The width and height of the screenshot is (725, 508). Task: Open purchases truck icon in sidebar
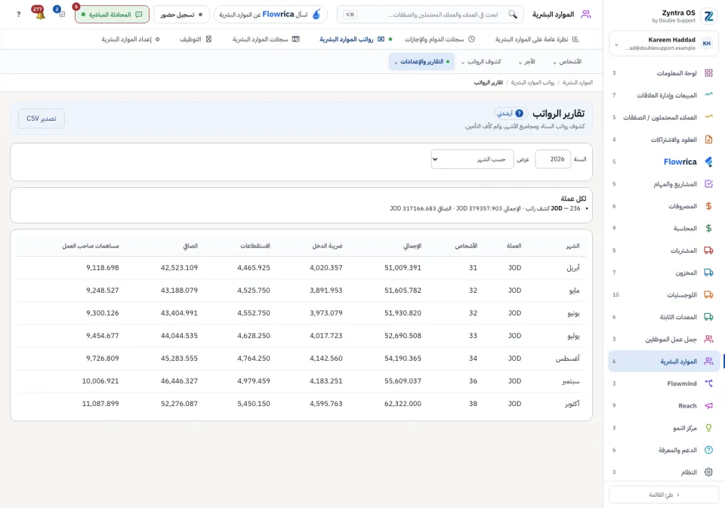[x=708, y=250]
